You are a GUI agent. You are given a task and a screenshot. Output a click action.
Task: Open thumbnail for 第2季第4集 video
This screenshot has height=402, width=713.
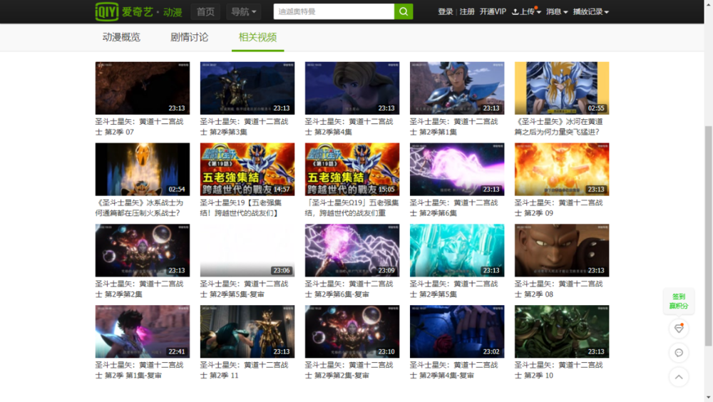(352, 88)
